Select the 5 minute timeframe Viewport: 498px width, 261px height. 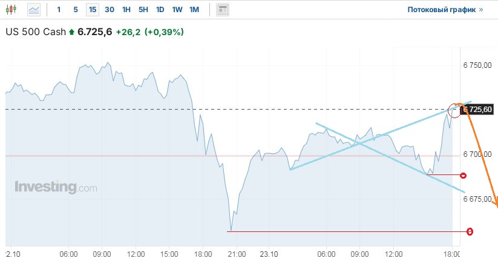75,10
